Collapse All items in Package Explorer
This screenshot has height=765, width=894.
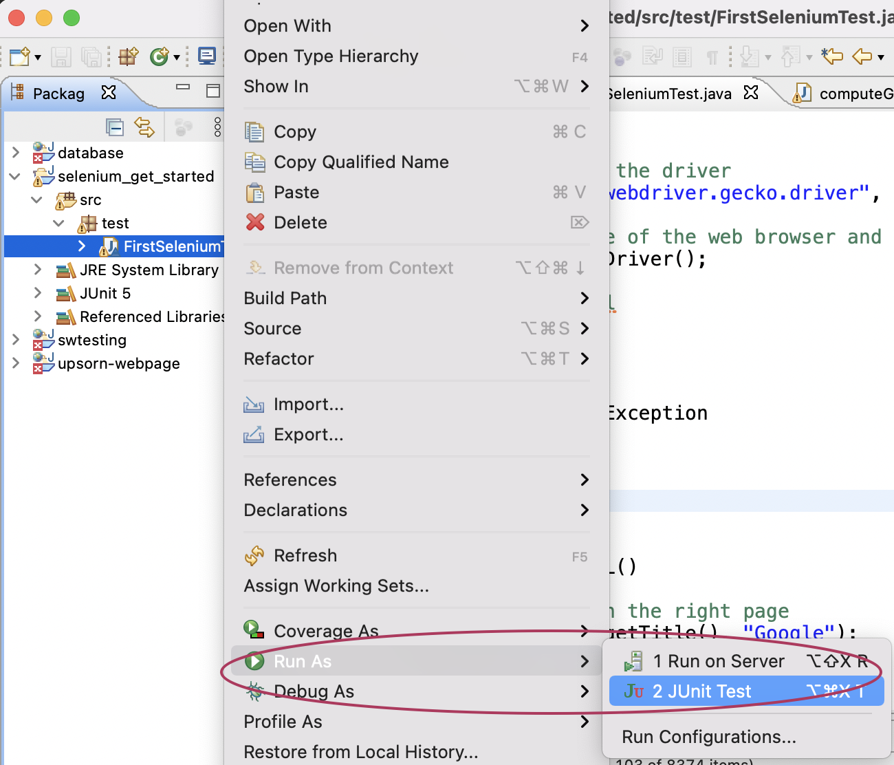(x=114, y=127)
